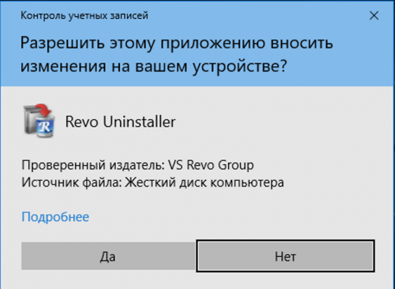
Task: Click the изменения на вашем устройстве question line
Action: [153, 67]
